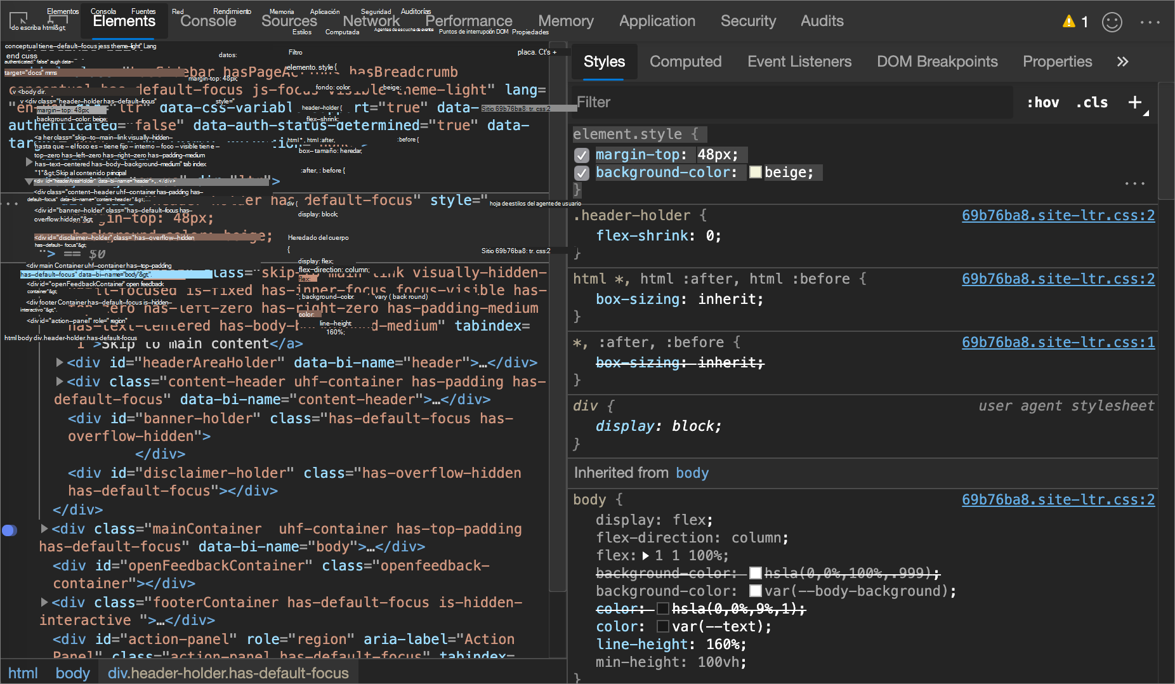Viewport: 1175px width, 684px height.
Task: Open the .cls element classes panel
Action: click(x=1091, y=102)
